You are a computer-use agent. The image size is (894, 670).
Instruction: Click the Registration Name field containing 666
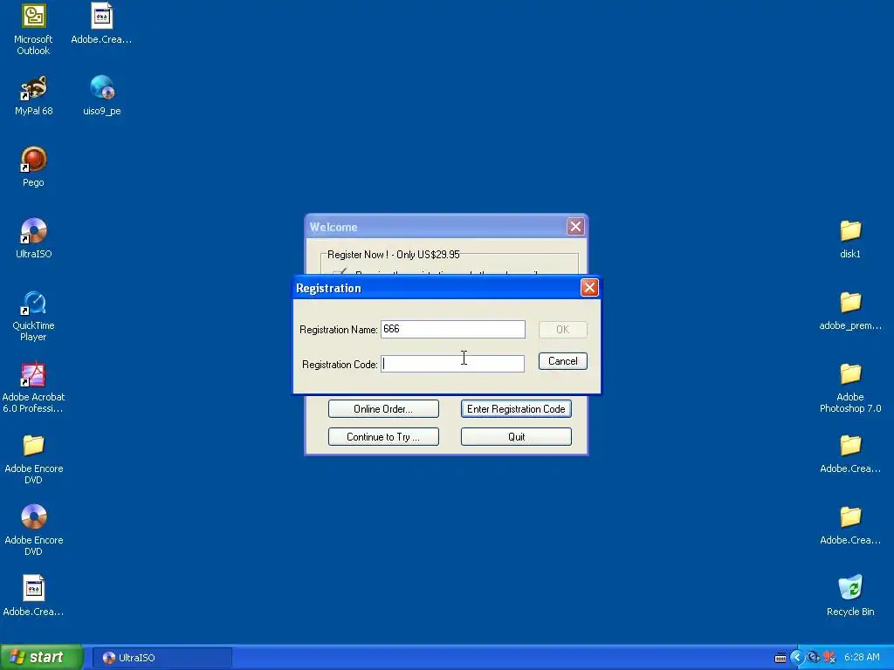pyautogui.click(x=453, y=329)
